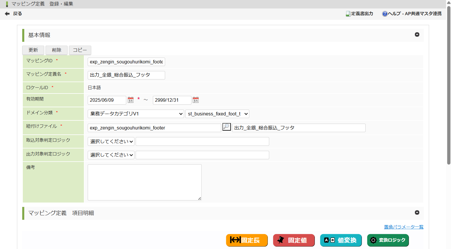Open the 業務データカテゴリV1 domain dropdown
The width and height of the screenshot is (451, 249).
(x=136, y=114)
